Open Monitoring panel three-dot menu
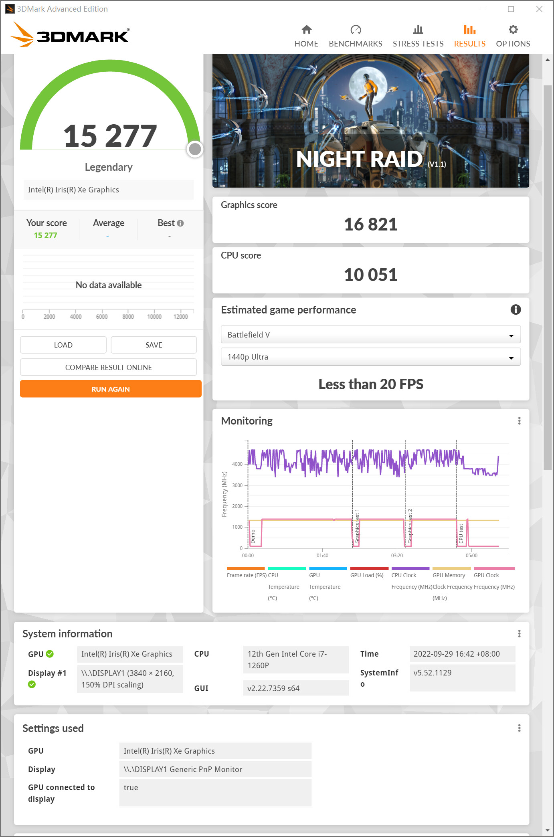The image size is (554, 837). (x=519, y=421)
